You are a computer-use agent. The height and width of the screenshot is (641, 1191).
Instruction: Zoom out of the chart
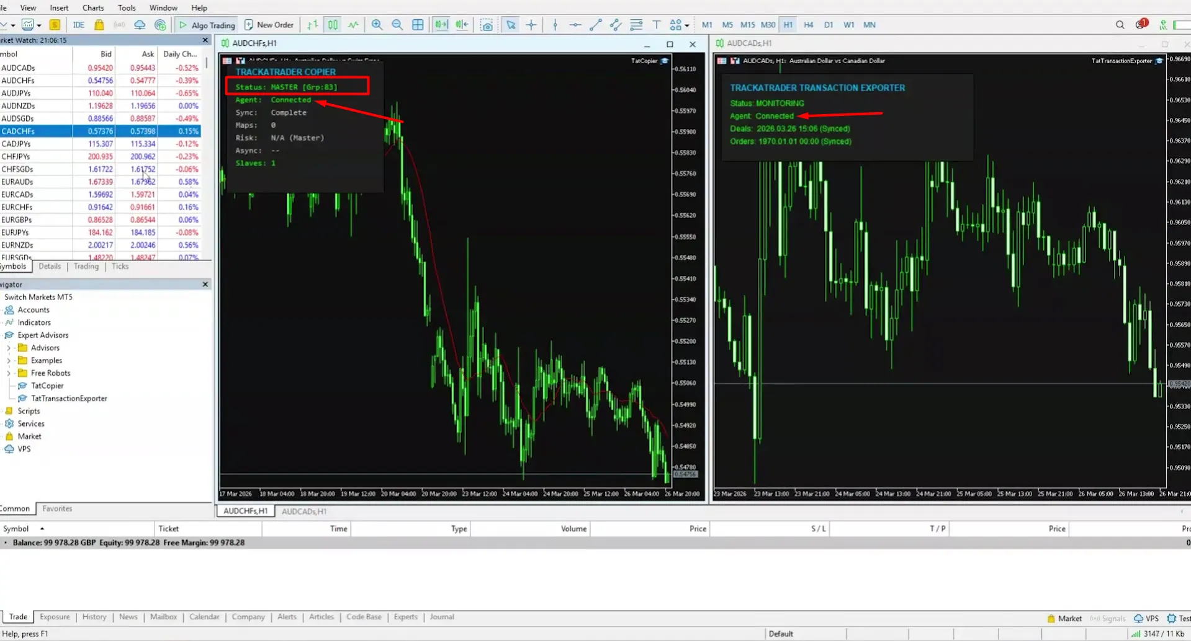coord(397,25)
